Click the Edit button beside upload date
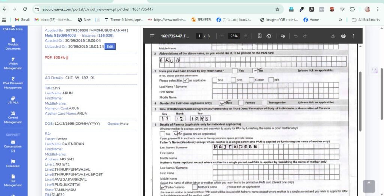This screenshot has width=384, height=196. click(110, 46)
